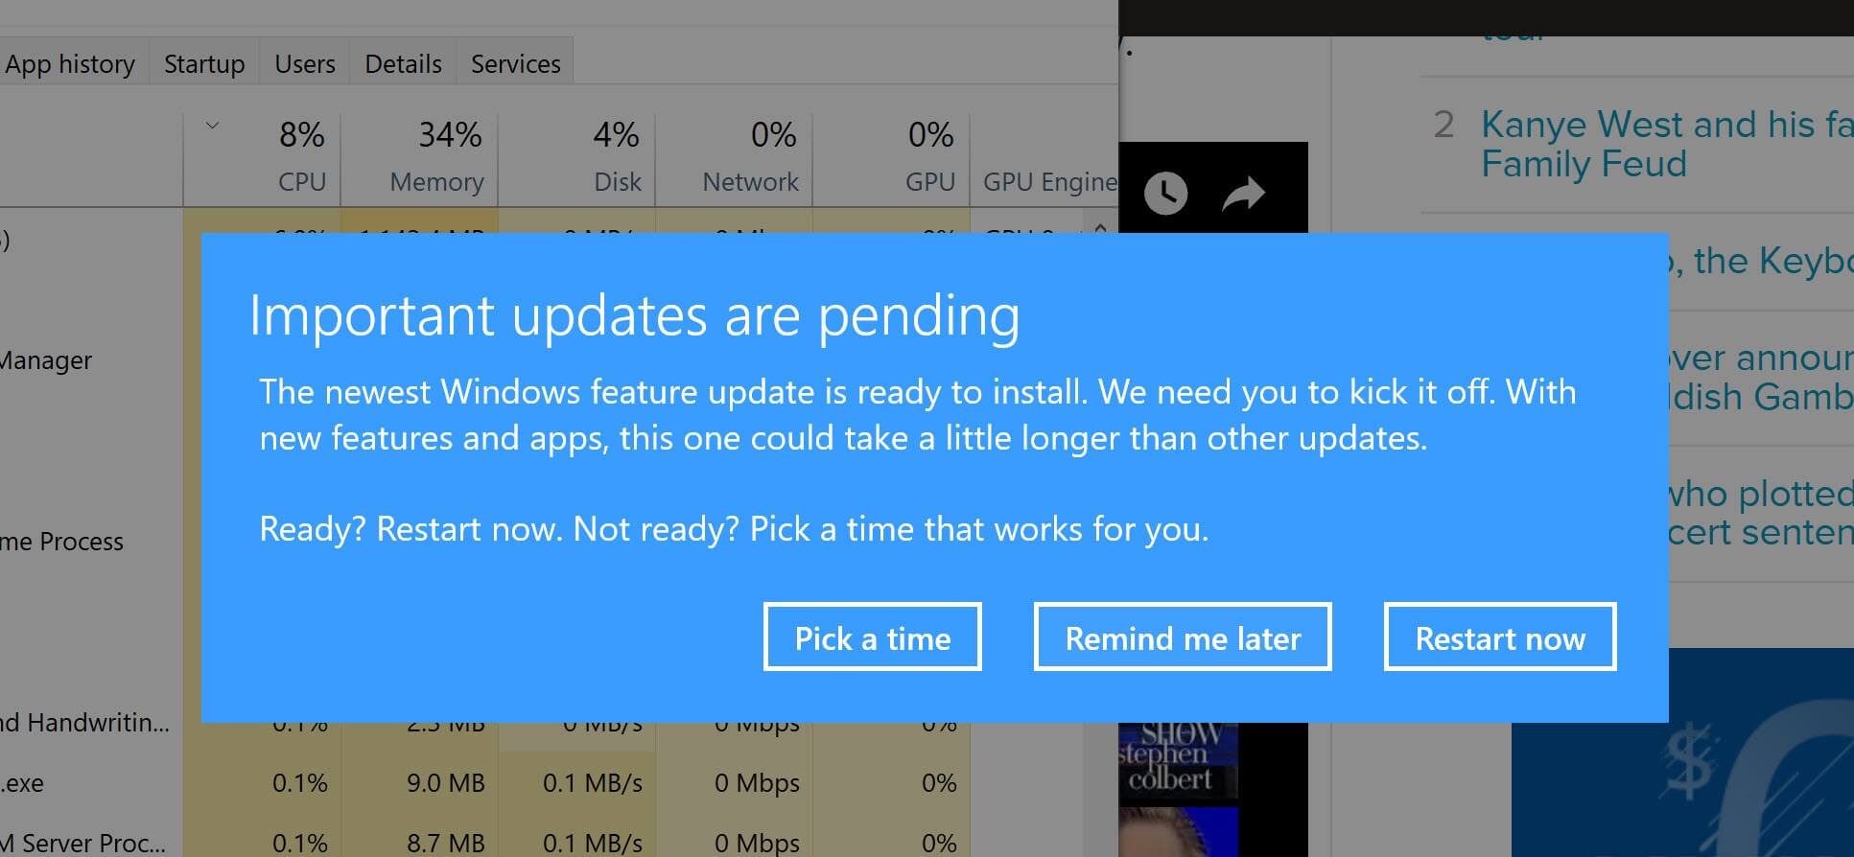
Task: Sort by the GPU column header
Action: (892, 158)
